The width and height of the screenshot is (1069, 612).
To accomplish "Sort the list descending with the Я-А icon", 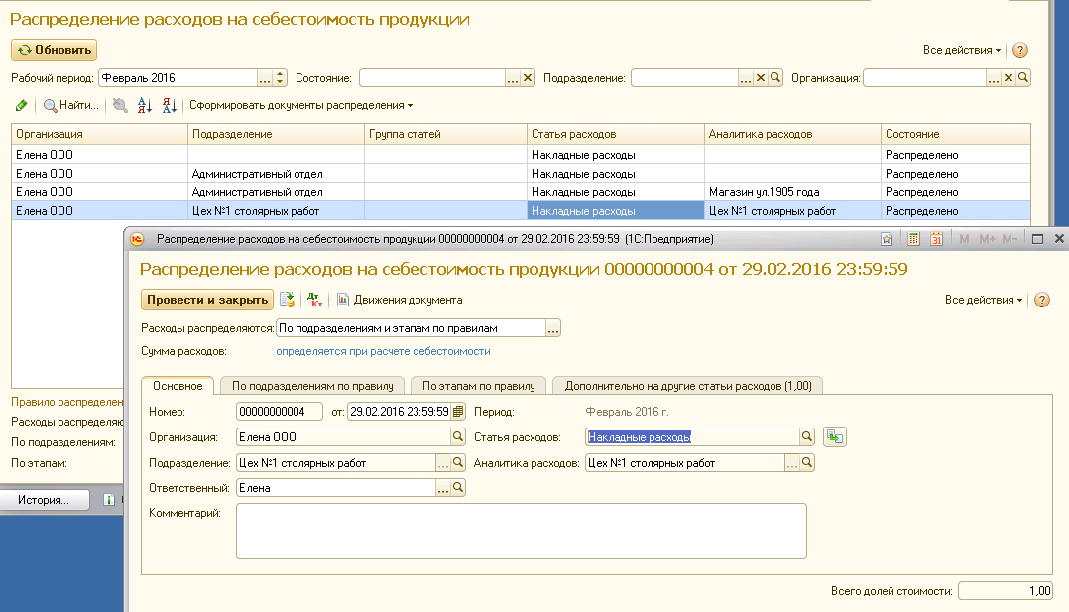I will [169, 105].
